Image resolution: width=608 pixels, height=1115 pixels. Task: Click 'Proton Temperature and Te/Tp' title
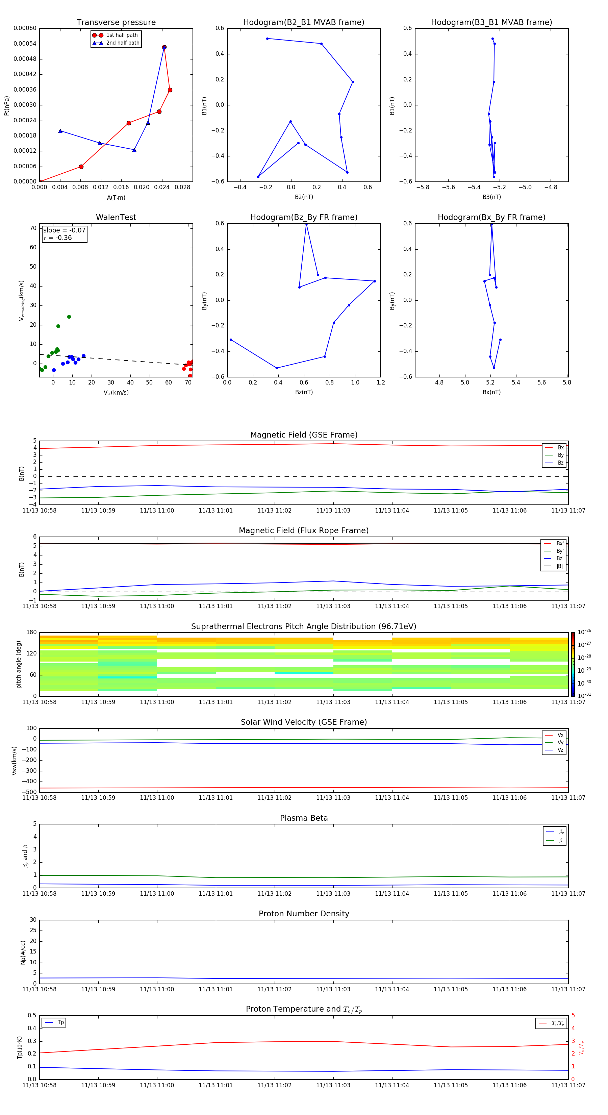(x=304, y=1009)
